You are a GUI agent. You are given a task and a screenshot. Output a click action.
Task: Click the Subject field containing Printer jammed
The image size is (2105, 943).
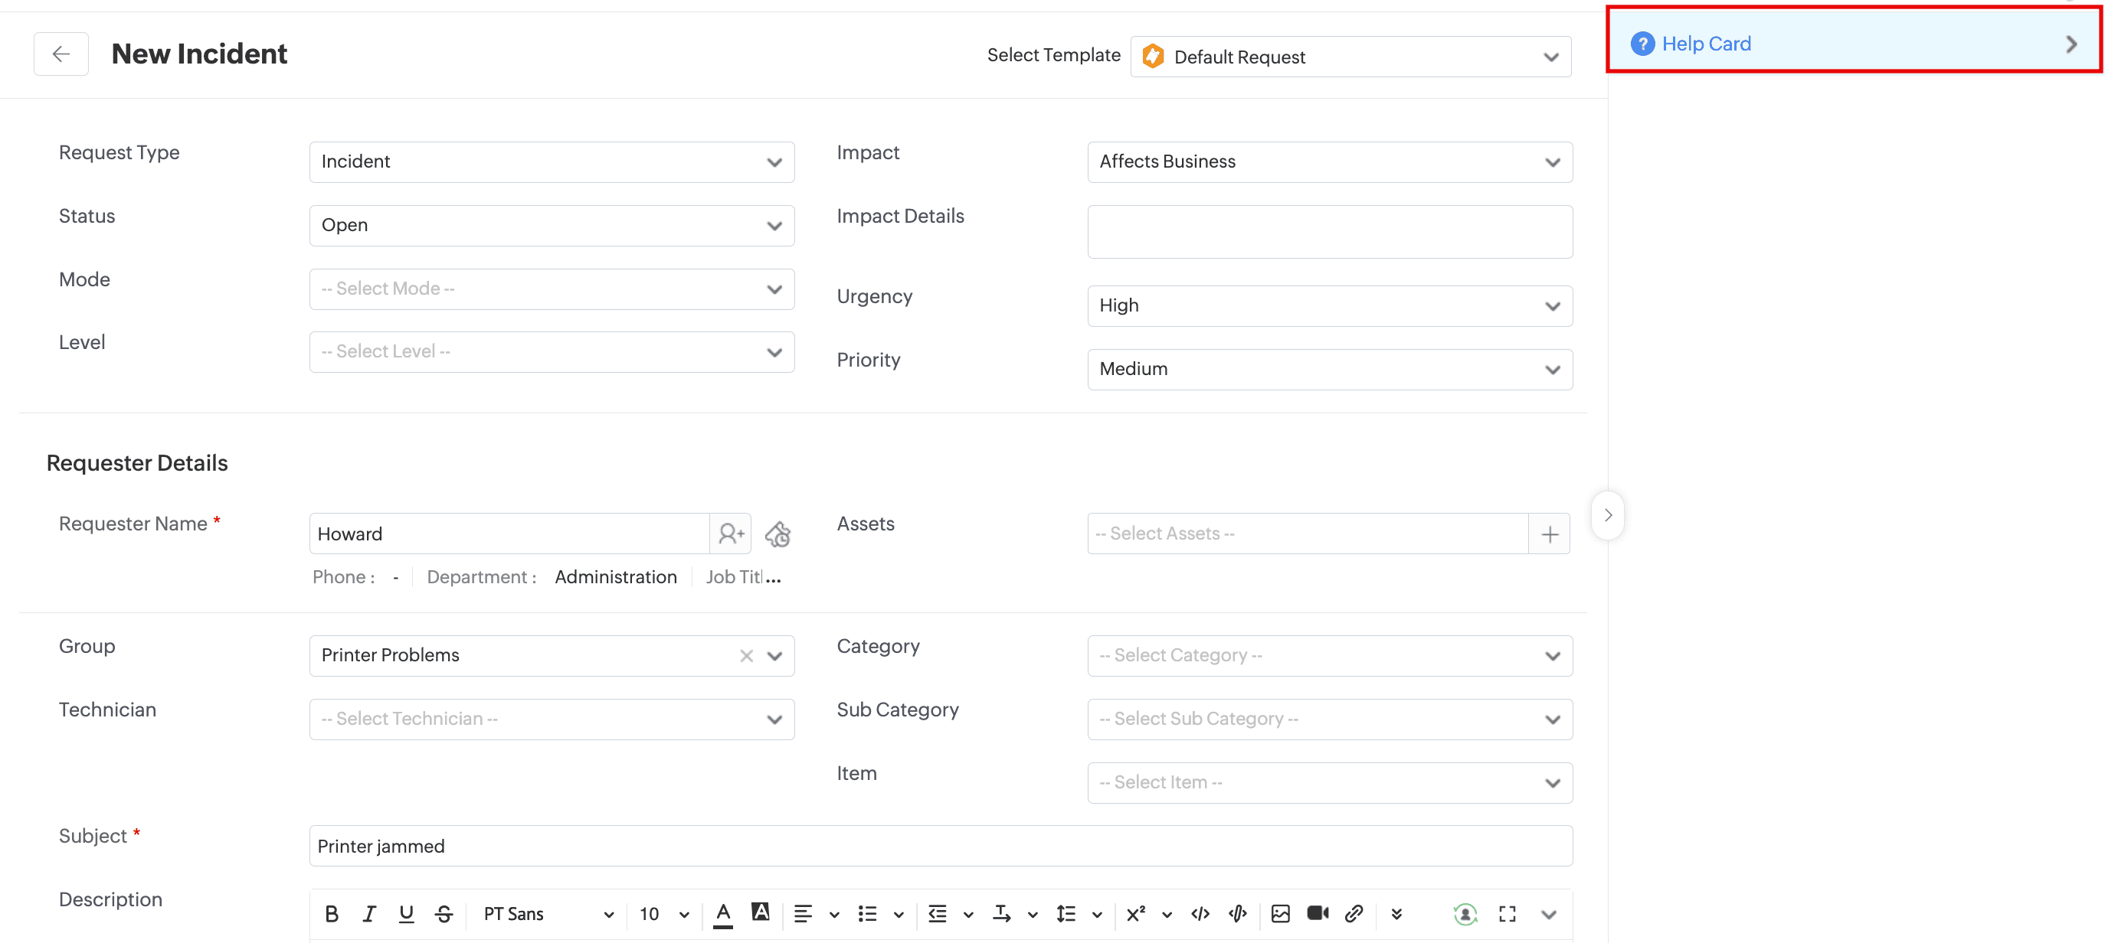940,846
